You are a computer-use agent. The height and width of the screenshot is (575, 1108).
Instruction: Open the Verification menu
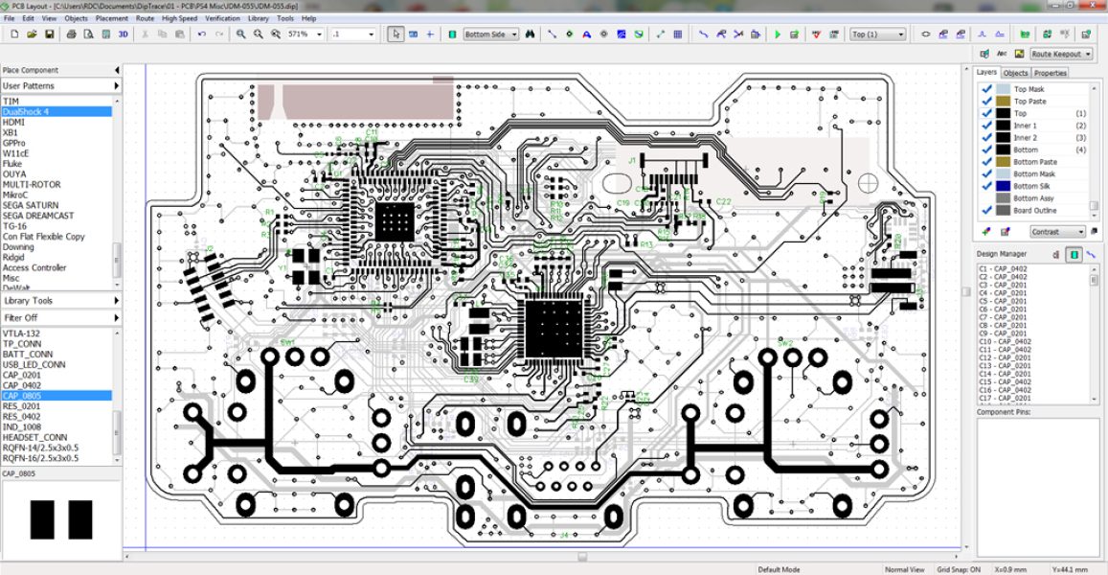tap(222, 18)
